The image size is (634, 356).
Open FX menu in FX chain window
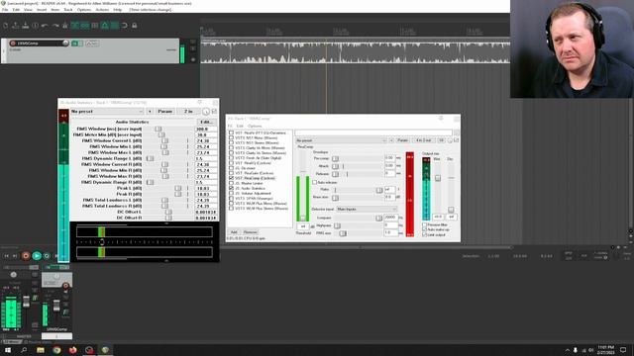[230, 126]
